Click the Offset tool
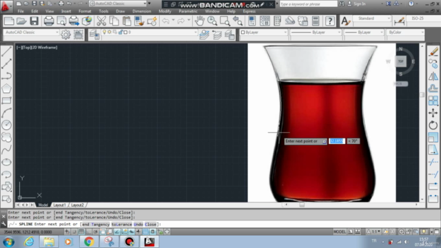The height and width of the screenshot is (248, 441). click(433, 88)
